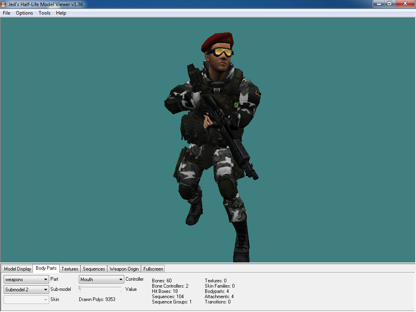Open the disabled Skin dropdown

pos(26,299)
